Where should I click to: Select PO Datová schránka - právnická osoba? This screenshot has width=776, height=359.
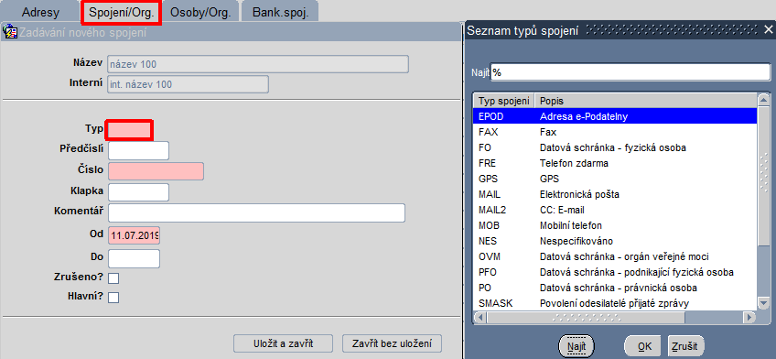[x=616, y=288]
